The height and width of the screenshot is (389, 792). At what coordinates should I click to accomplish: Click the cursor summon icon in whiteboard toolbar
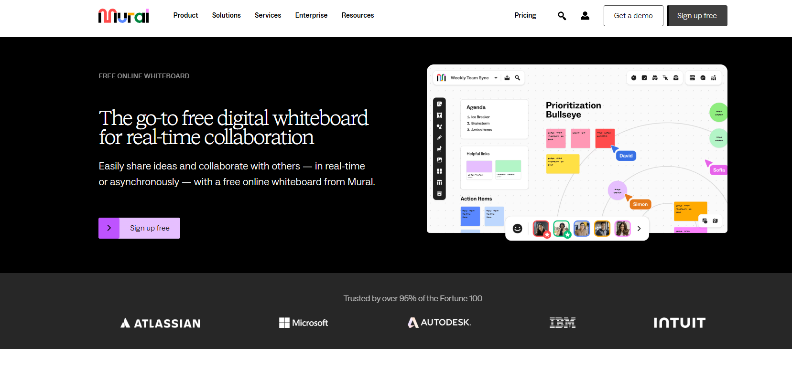(665, 78)
